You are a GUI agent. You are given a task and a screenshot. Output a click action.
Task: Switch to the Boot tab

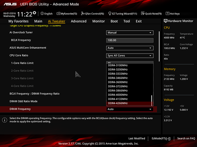coord(114,21)
